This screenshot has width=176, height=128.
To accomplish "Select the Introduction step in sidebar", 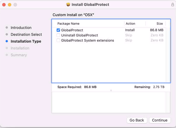I will [x=21, y=28].
